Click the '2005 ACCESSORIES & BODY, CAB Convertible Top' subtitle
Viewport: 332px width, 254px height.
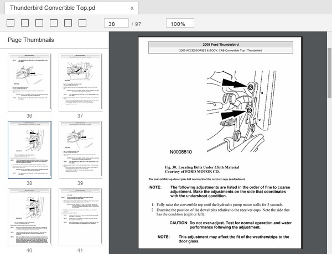(x=221, y=50)
